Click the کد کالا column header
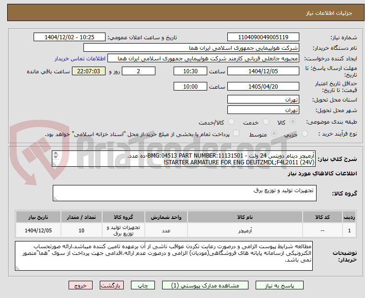 [322, 217]
